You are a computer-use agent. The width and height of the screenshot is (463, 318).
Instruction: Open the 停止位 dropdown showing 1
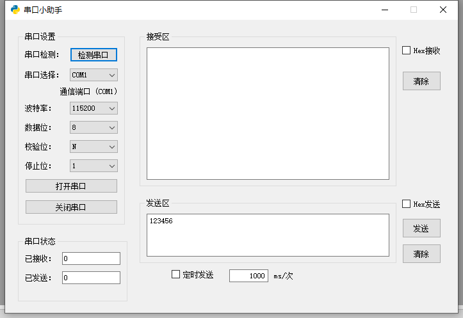(93, 166)
